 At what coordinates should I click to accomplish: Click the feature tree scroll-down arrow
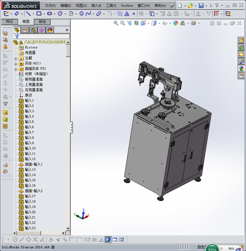[x=68, y=229]
